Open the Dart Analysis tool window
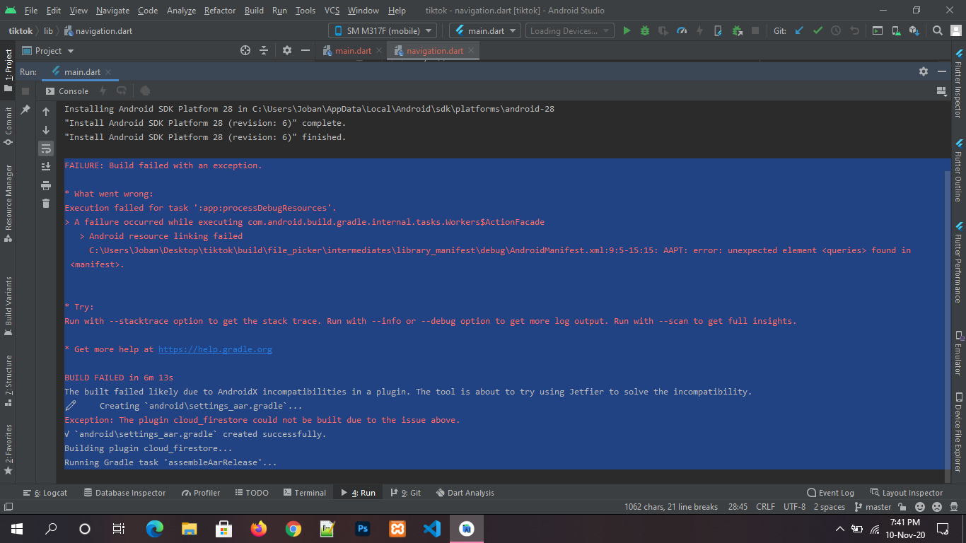This screenshot has width=966, height=543. (x=465, y=493)
